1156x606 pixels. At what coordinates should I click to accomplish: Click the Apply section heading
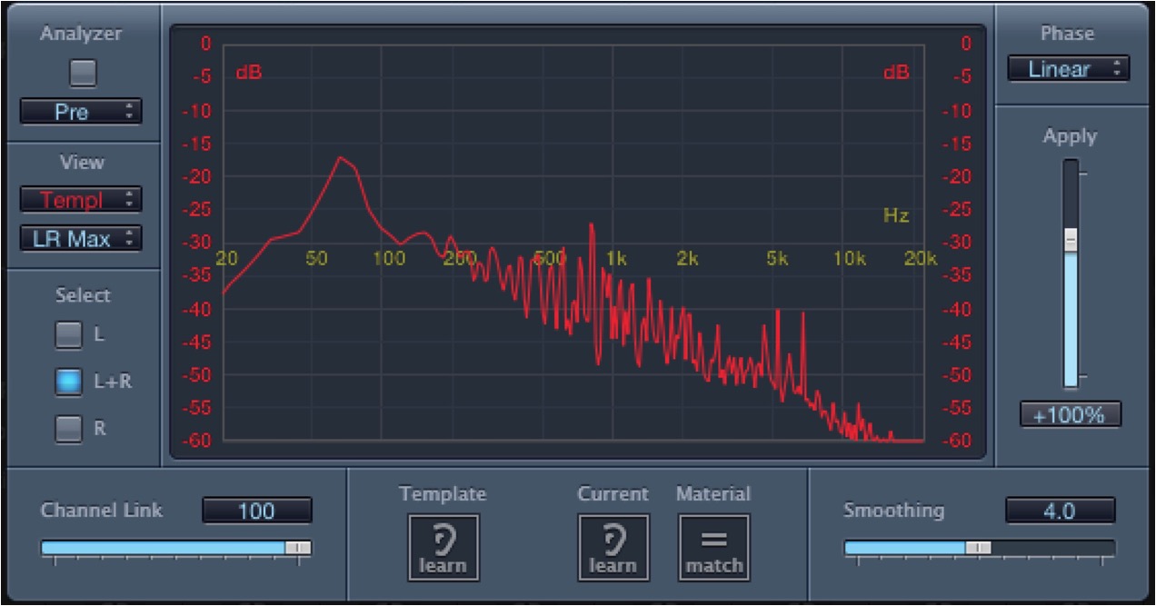point(1070,136)
